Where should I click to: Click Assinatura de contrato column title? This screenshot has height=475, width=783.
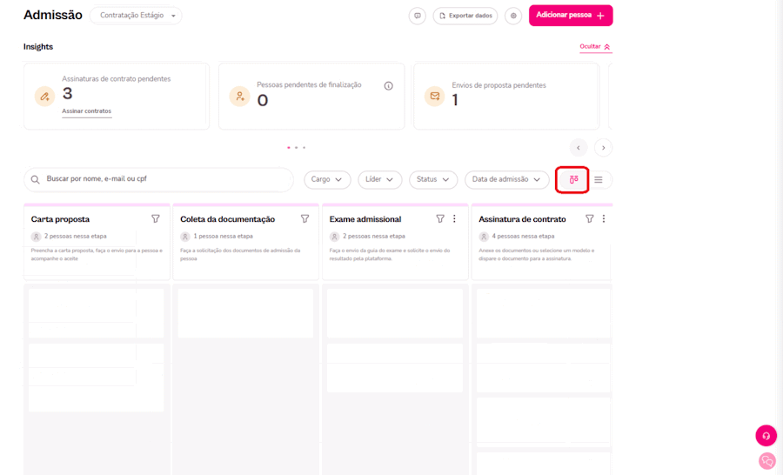point(522,219)
